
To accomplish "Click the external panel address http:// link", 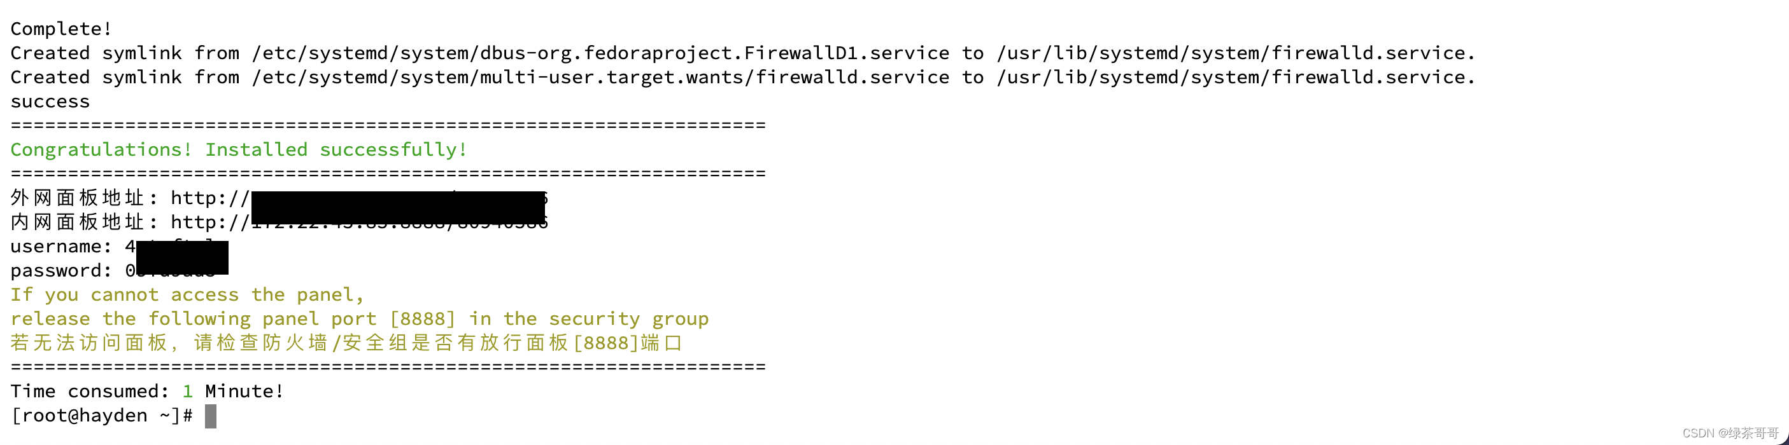I will point(209,198).
